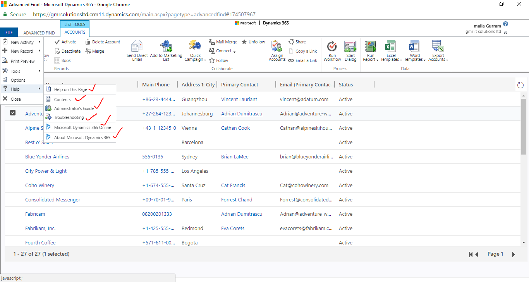Viewport: 529px width, 282px height.
Task: Open the Coho Winery account
Action: (x=40, y=186)
